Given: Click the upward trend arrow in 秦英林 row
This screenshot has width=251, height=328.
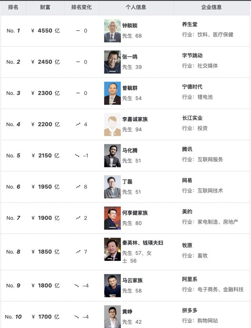Looking at the screenshot, I should (78, 251).
